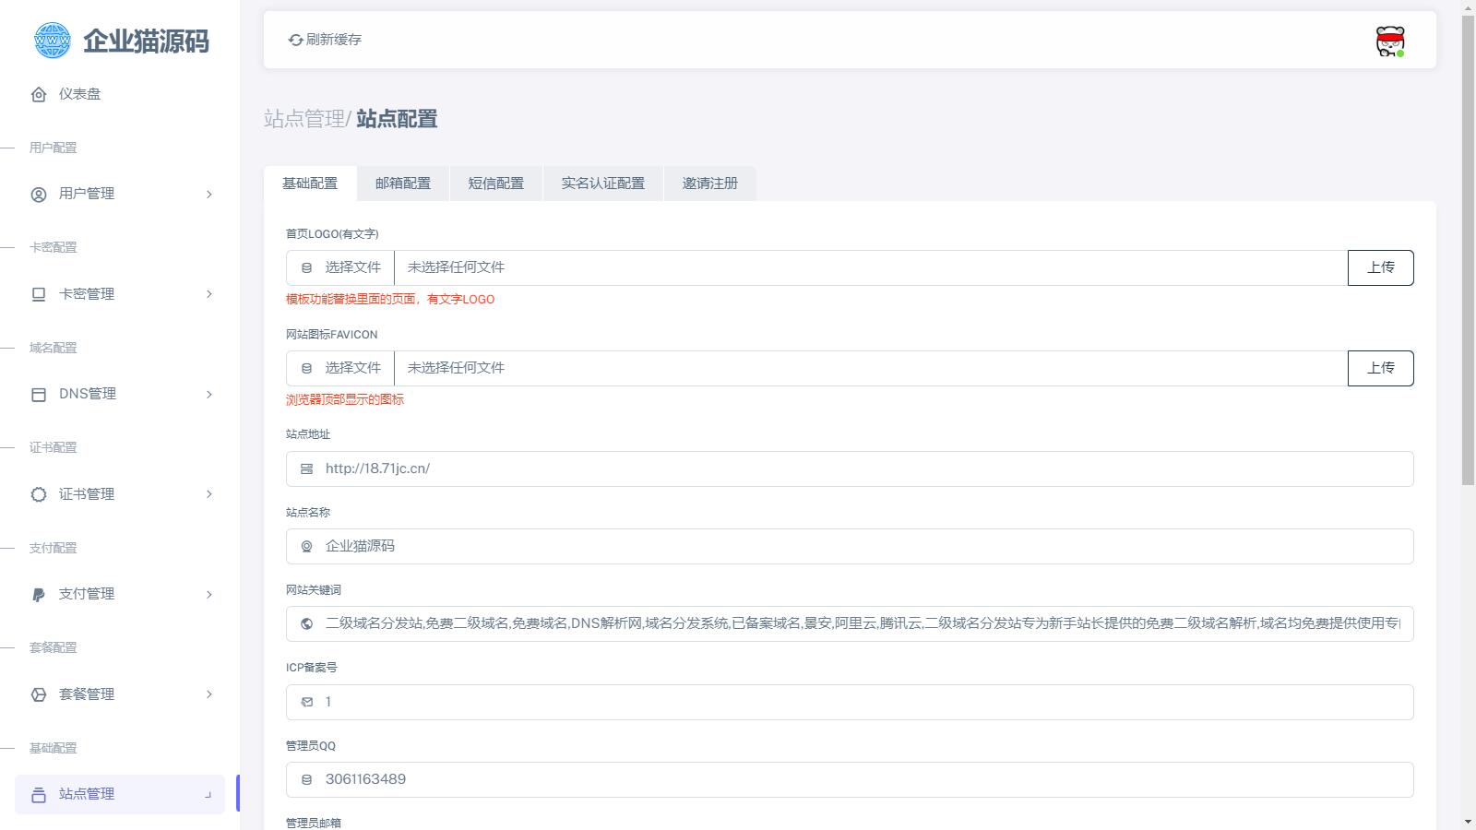Choose file for the FAVICON icon
Screen dimensions: 1476x830
[340, 368]
